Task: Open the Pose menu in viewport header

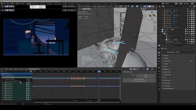Action: click(104, 6)
